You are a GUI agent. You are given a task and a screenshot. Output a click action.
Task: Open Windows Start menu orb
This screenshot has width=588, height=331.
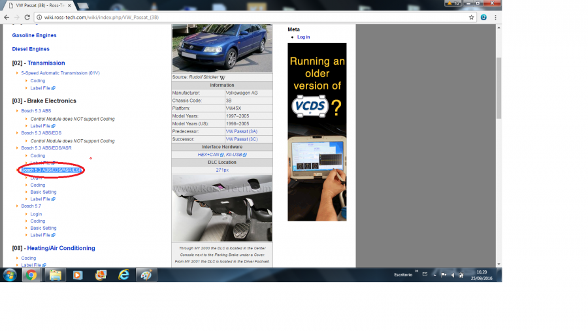tap(10, 275)
